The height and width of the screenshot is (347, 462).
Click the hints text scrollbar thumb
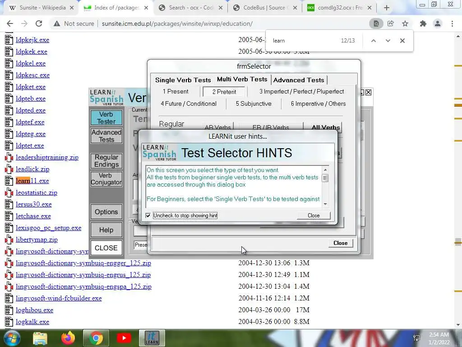pyautogui.click(x=325, y=178)
